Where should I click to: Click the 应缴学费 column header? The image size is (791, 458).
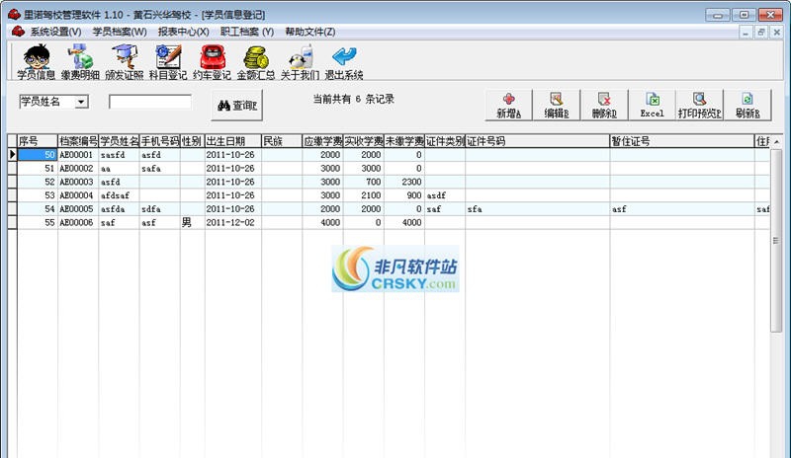323,141
